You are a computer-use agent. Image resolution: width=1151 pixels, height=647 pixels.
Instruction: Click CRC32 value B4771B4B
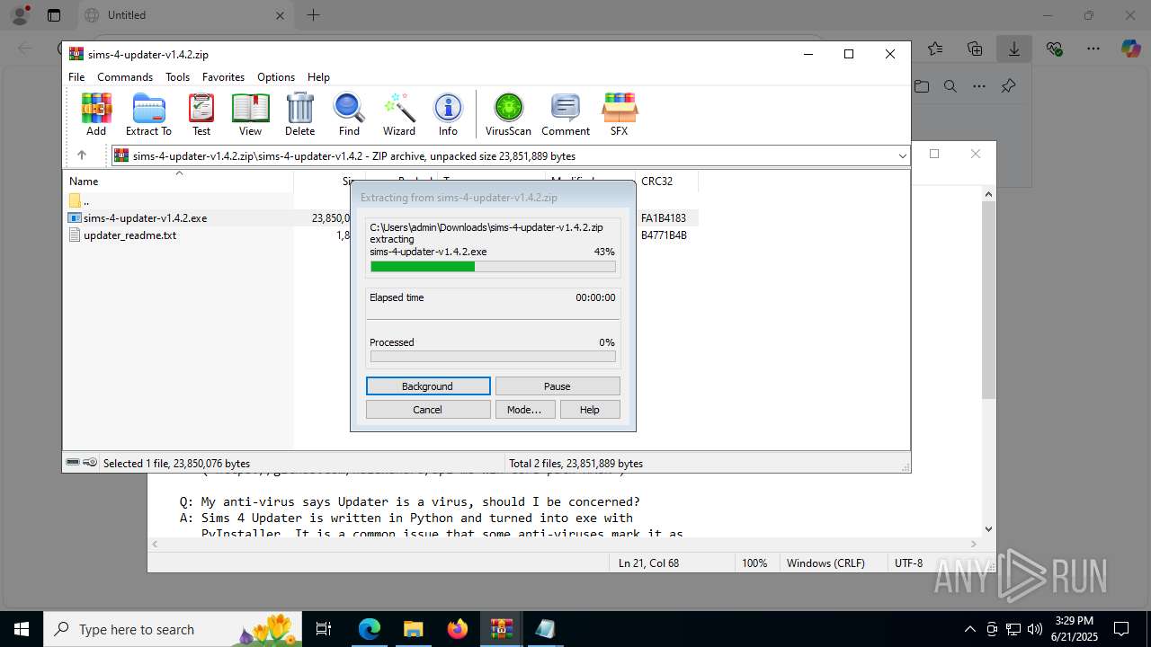click(x=664, y=235)
